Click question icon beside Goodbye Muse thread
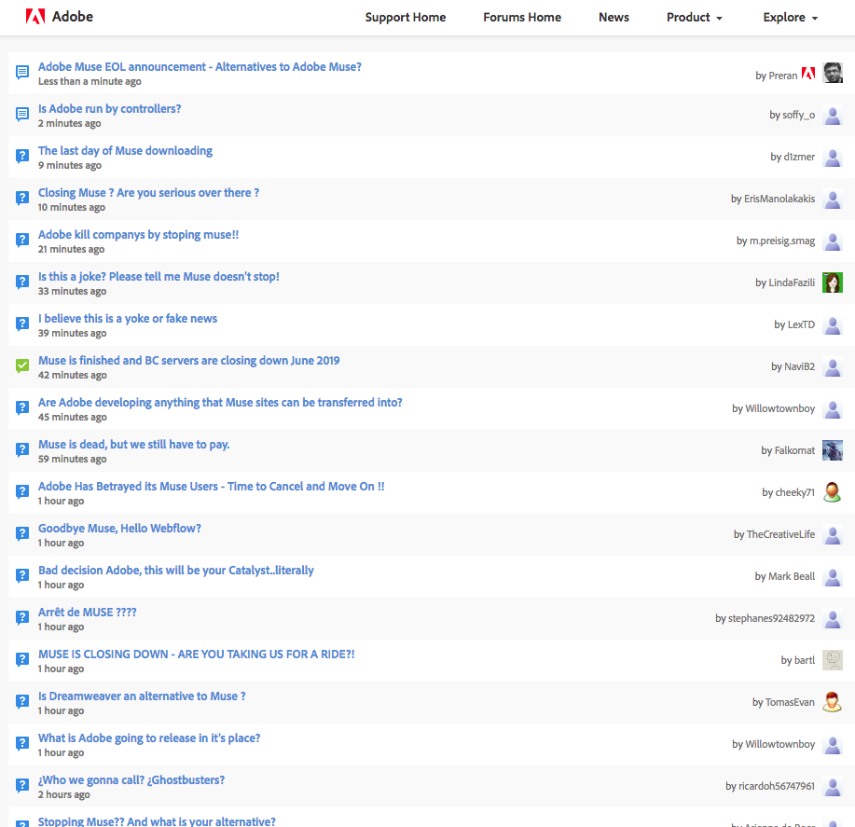Image resolution: width=855 pixels, height=827 pixels. point(22,534)
